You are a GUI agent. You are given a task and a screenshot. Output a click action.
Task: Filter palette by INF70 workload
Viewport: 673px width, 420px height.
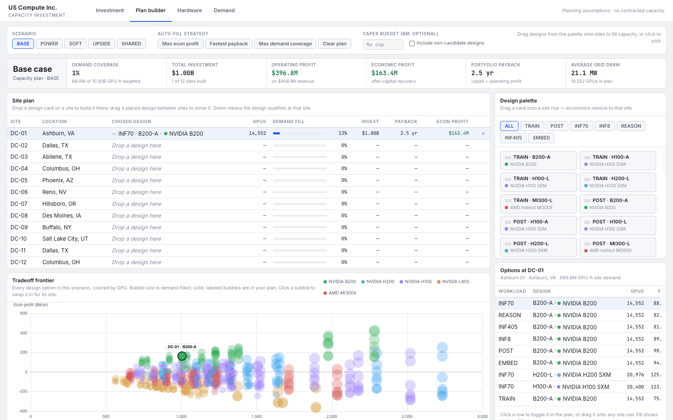(x=581, y=126)
